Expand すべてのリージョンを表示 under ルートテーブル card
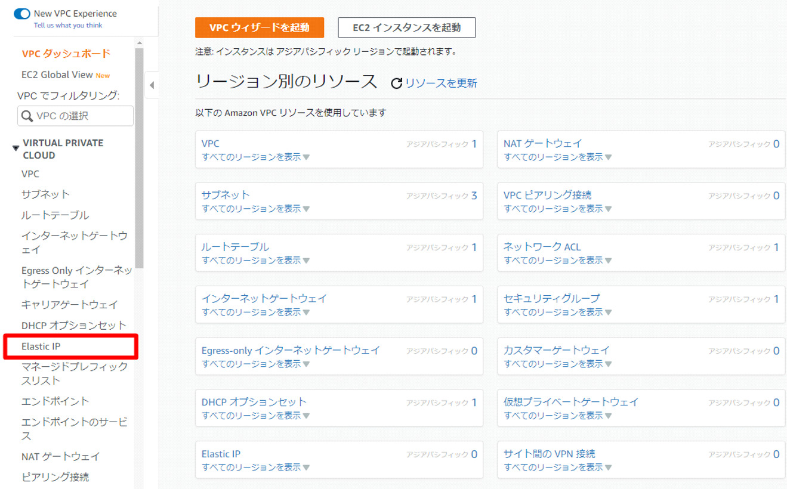 tap(255, 261)
